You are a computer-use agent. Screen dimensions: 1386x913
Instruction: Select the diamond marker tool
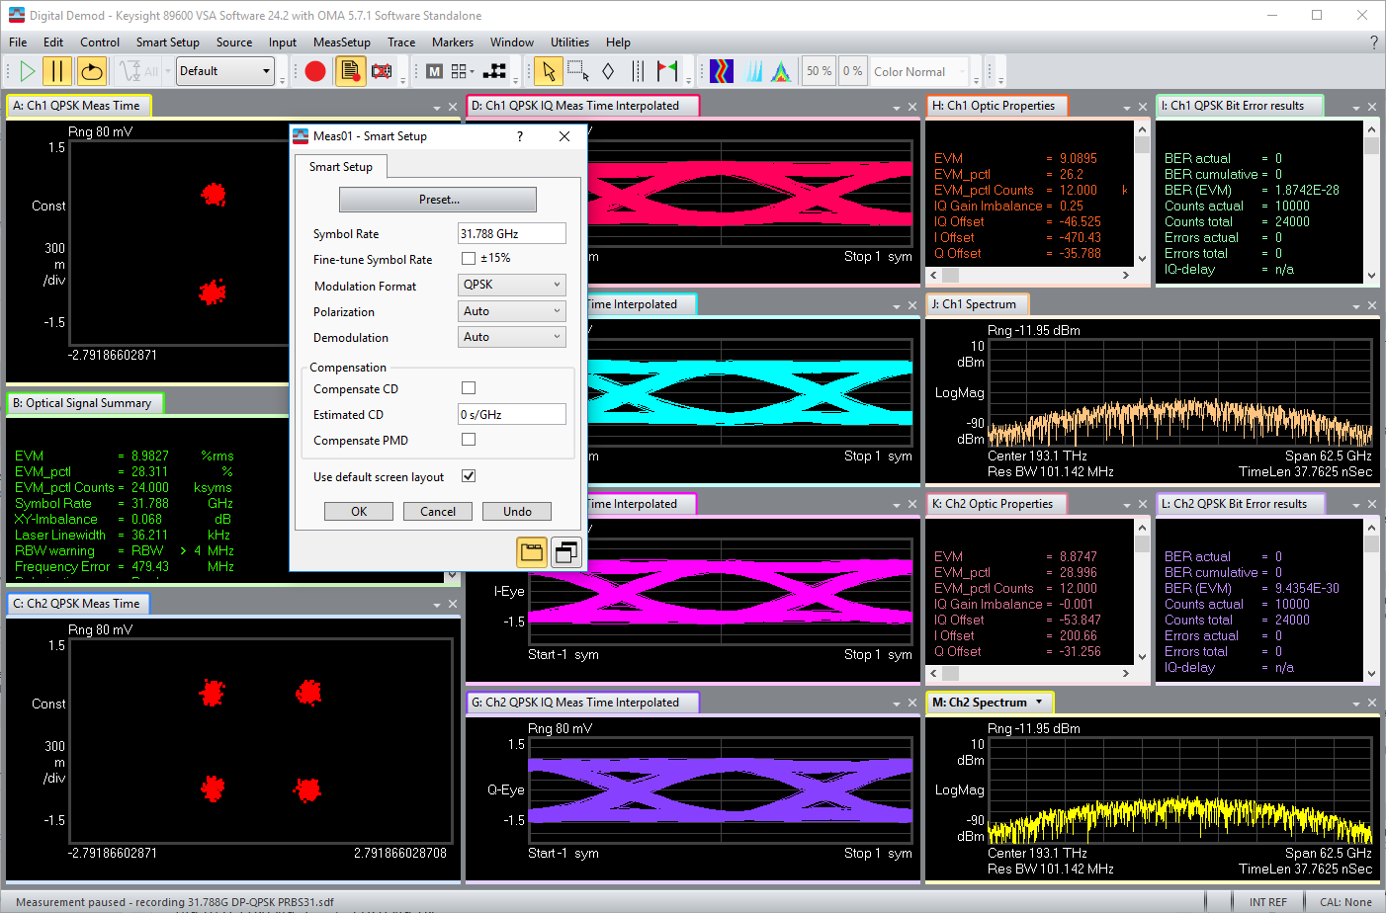pos(608,71)
